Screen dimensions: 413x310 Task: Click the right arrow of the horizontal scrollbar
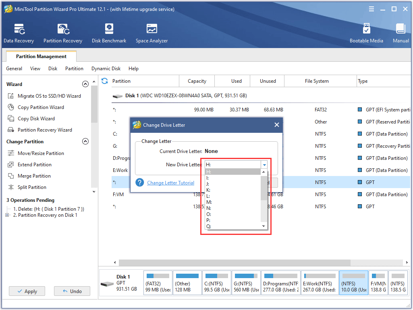(407, 262)
